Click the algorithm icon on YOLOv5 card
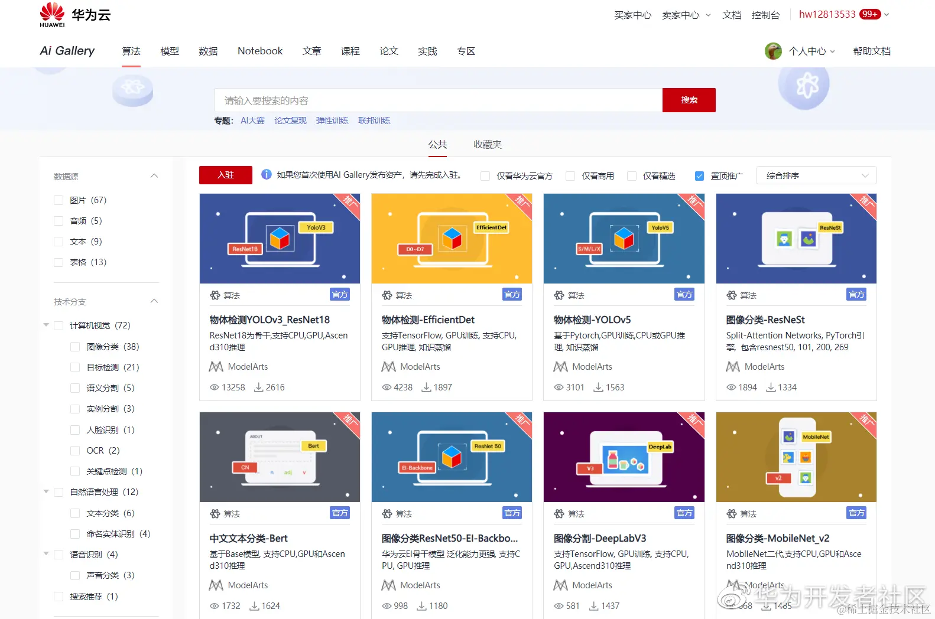 [559, 295]
